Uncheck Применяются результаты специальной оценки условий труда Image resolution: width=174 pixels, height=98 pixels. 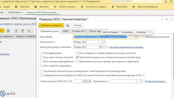[77, 57]
